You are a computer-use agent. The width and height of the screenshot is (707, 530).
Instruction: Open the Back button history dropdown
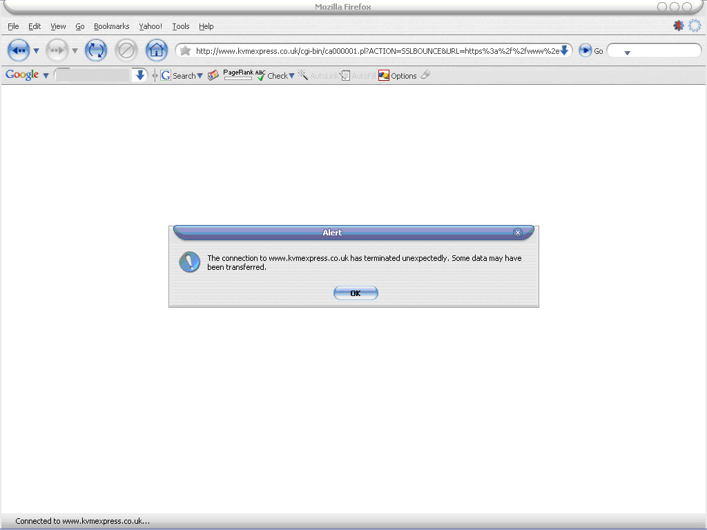37,51
